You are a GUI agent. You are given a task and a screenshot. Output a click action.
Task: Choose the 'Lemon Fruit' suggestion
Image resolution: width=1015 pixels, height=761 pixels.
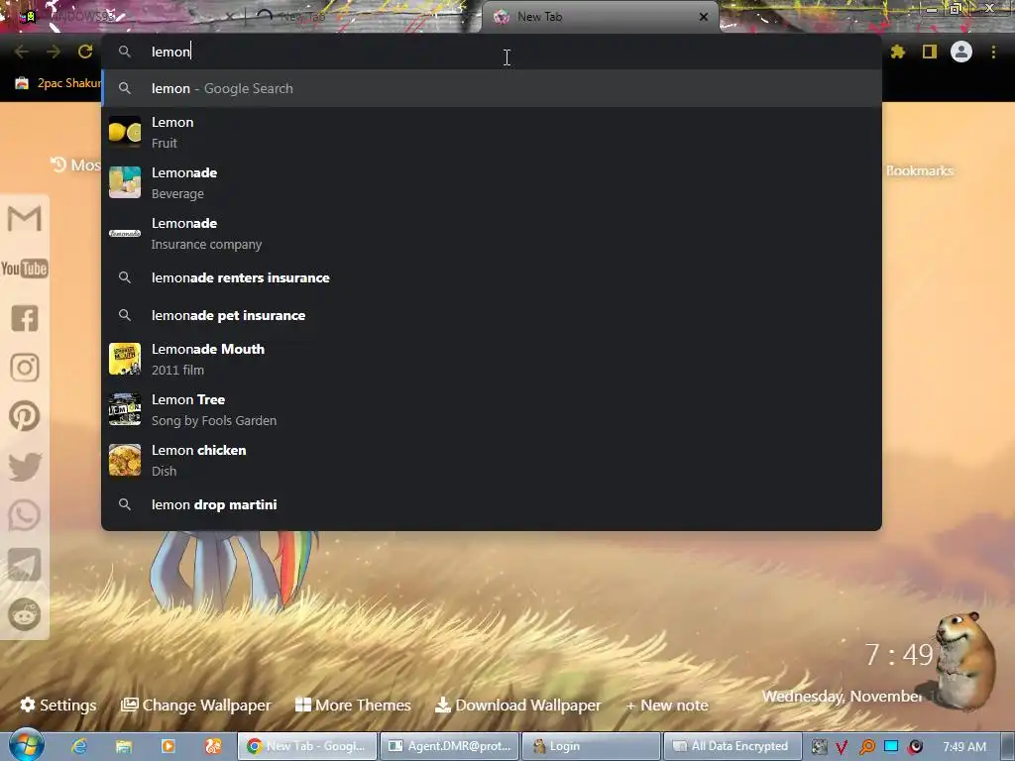tap(492, 133)
